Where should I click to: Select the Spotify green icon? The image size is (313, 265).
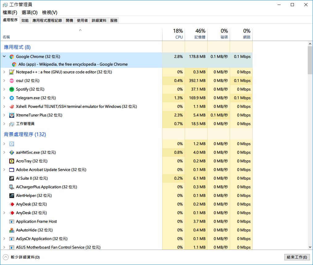click(12, 89)
